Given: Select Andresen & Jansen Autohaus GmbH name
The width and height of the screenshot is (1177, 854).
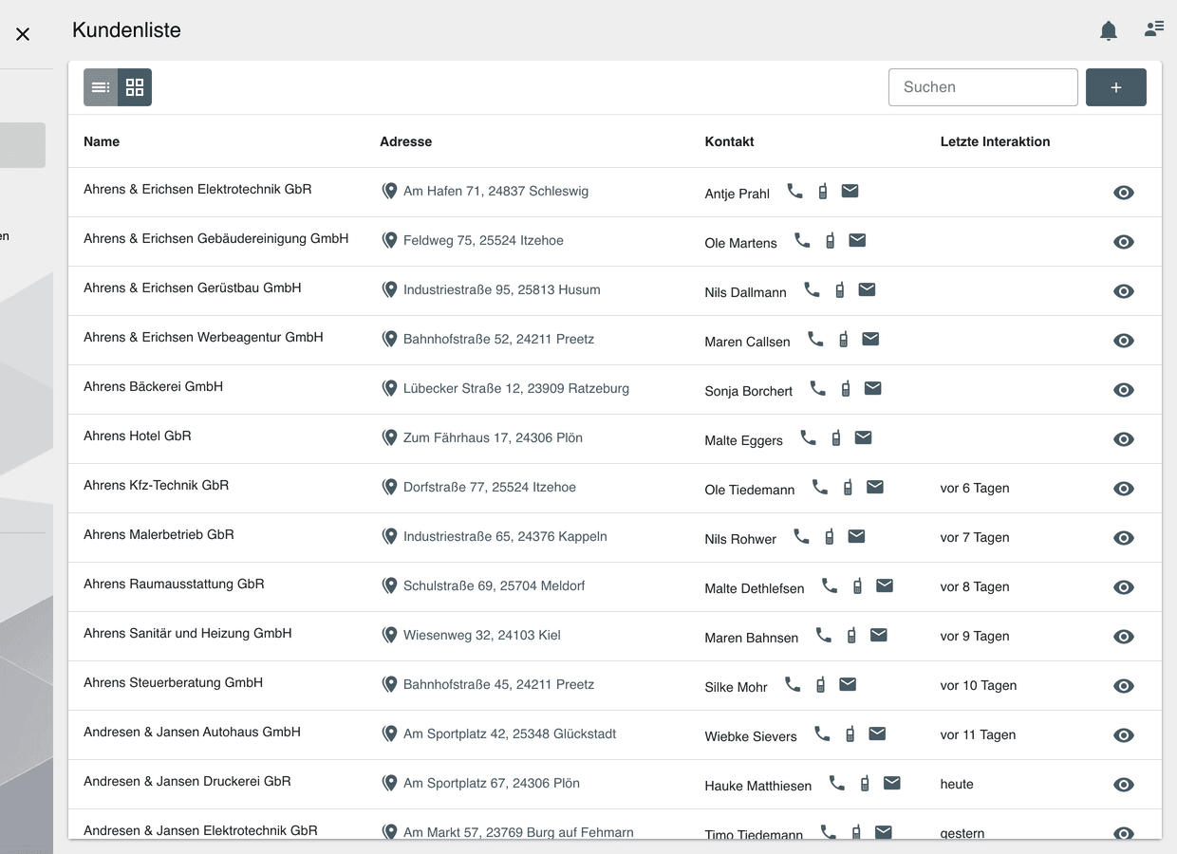Looking at the screenshot, I should pos(192,732).
